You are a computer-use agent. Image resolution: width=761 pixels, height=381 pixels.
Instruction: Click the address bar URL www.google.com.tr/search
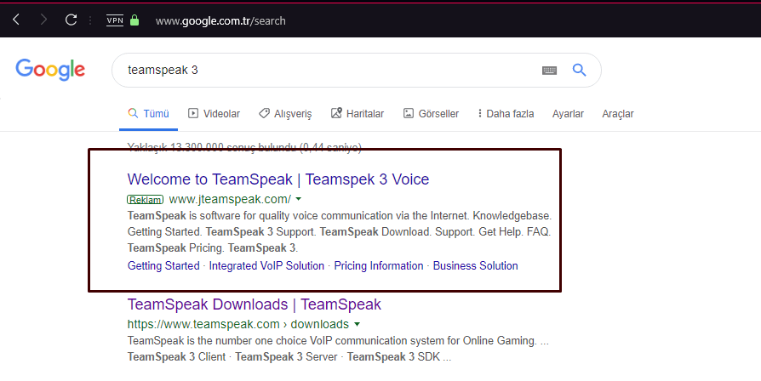click(x=220, y=21)
